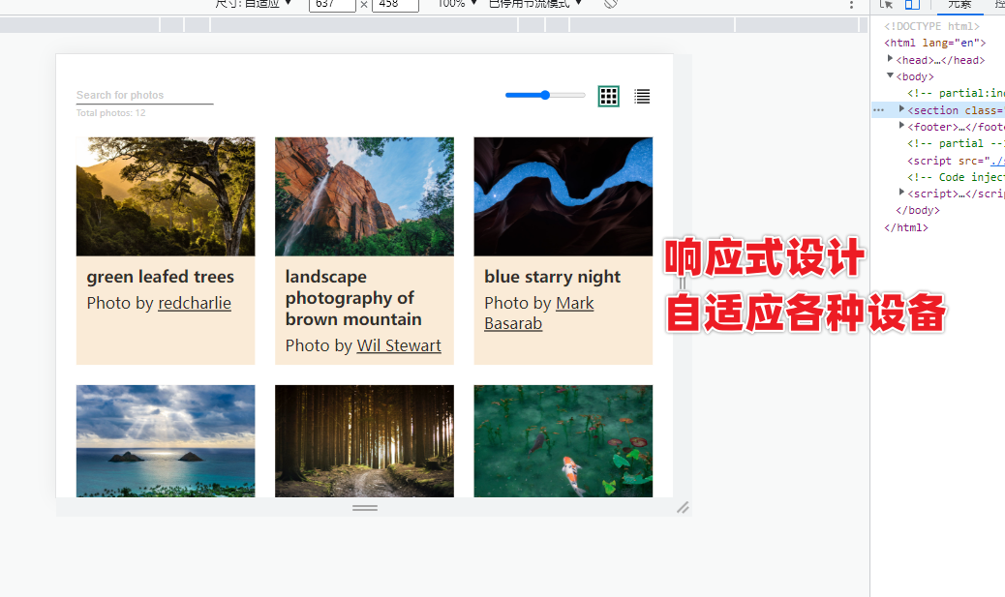Toggle the device toolbar icon

point(912,5)
